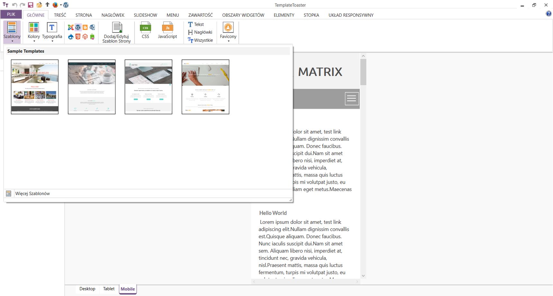Click the Nagłówki headings button

[200, 32]
